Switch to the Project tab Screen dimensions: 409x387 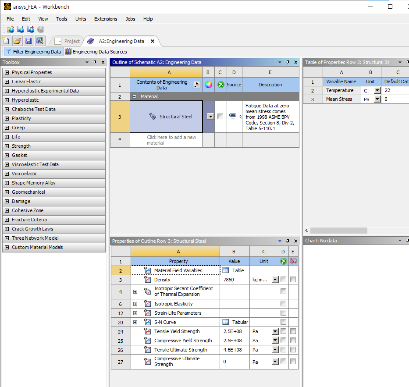(x=67, y=41)
